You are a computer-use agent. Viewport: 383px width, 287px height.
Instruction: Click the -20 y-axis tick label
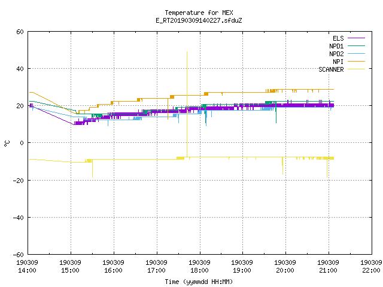(19, 181)
